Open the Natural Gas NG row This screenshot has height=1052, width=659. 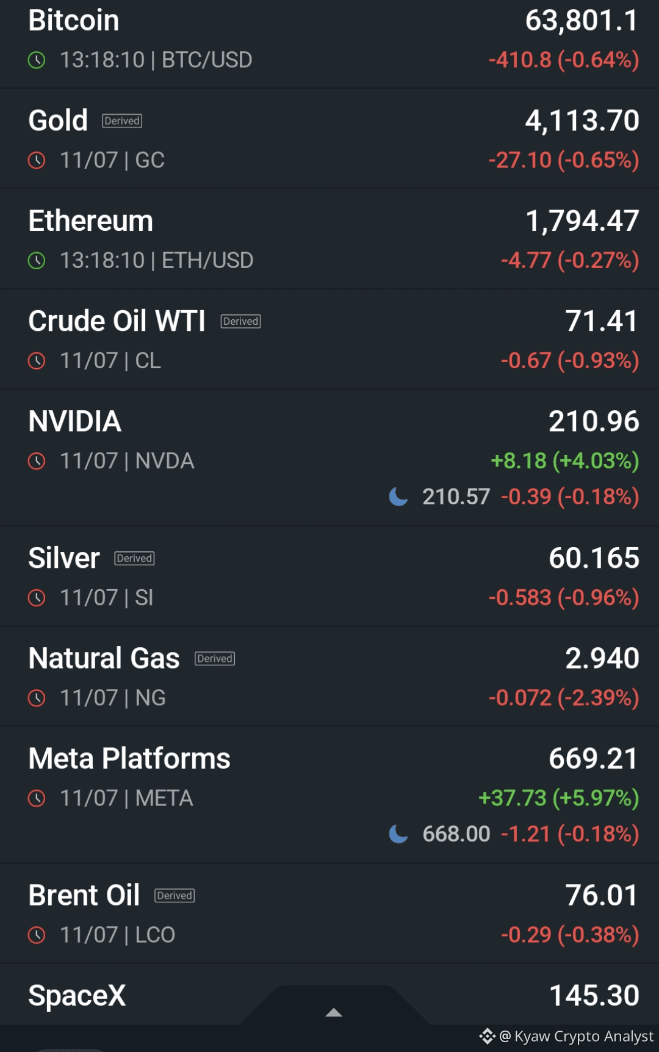(329, 676)
